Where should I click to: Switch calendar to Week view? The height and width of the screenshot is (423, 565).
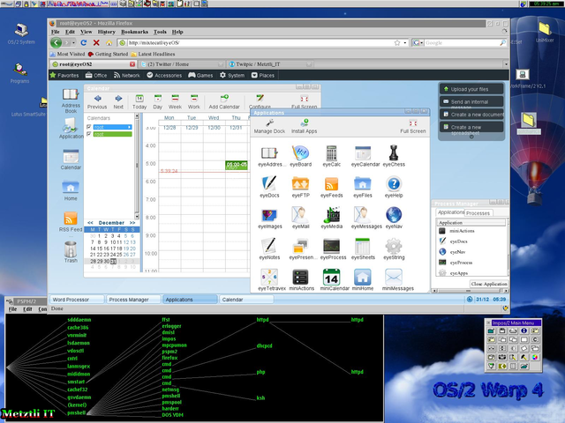(x=175, y=102)
